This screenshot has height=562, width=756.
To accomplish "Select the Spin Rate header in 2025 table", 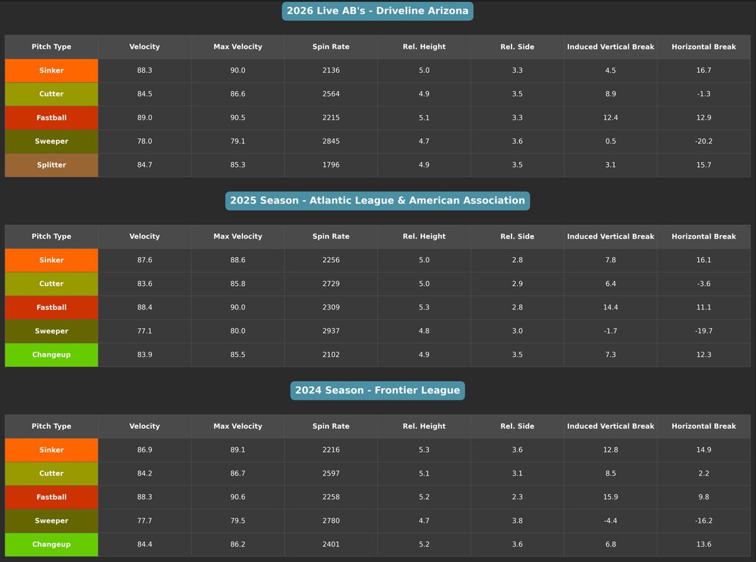I will [331, 236].
